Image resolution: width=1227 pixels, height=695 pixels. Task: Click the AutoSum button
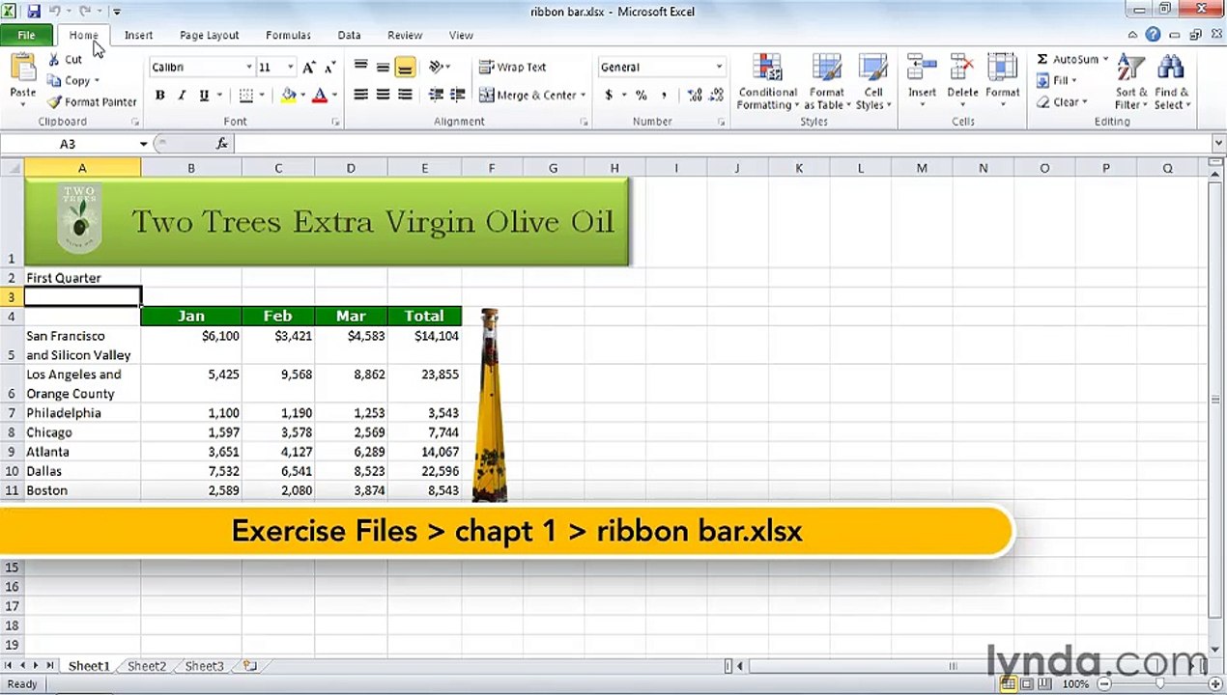tap(1067, 60)
